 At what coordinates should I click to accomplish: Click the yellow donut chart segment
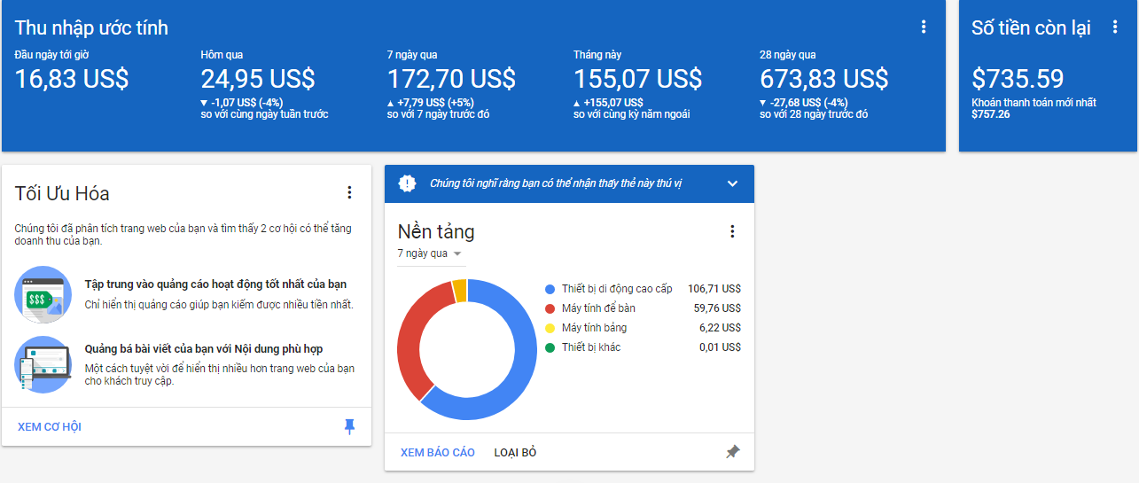coord(459,290)
